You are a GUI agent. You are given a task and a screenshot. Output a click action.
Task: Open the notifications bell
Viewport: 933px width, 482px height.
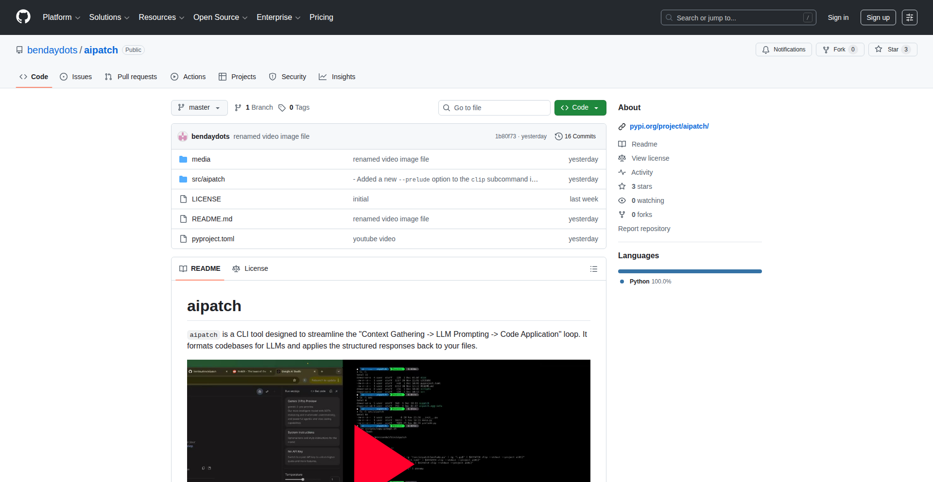click(766, 50)
